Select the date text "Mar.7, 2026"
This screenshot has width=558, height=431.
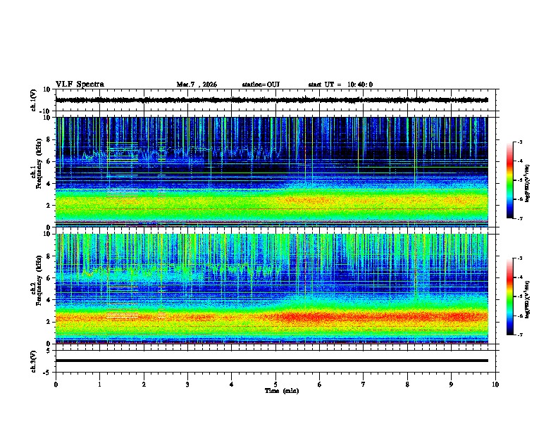point(197,85)
